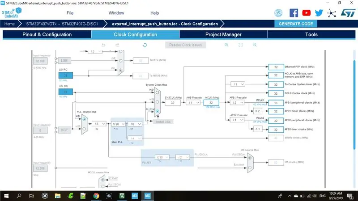Select PLLCLK in the System Clock Mux

pyautogui.click(x=158, y=111)
